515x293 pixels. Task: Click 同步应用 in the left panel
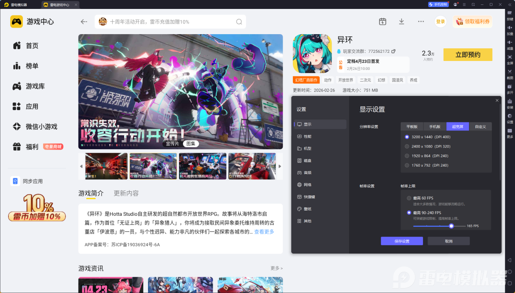point(27,181)
